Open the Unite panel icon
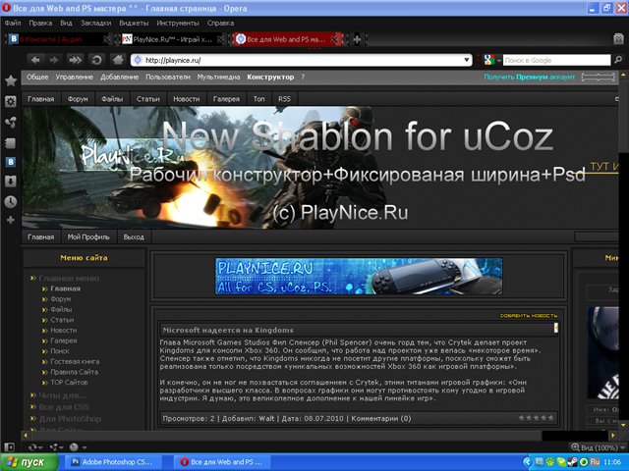Viewport: 629px width, 471px height. pos(11,122)
